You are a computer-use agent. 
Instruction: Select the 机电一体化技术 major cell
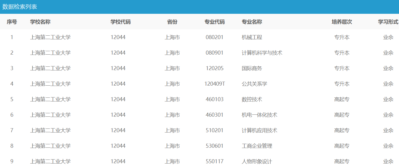[259, 115]
